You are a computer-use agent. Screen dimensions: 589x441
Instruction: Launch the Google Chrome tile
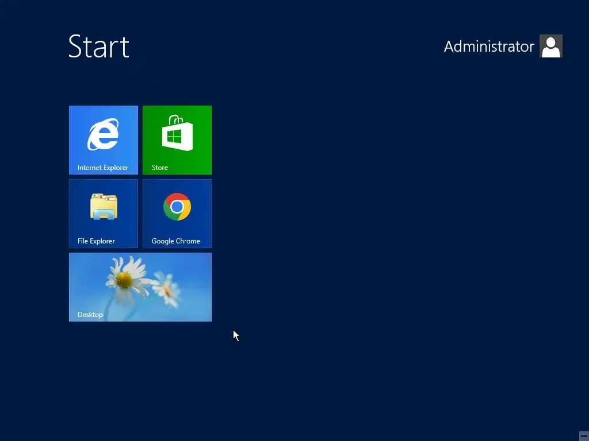tap(177, 214)
